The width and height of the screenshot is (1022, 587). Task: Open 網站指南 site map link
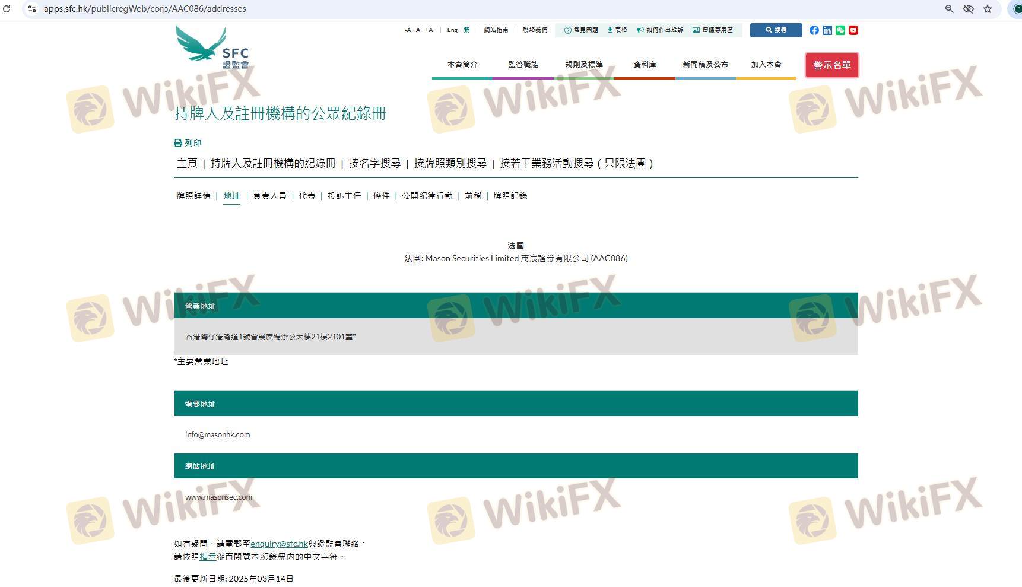click(x=496, y=30)
